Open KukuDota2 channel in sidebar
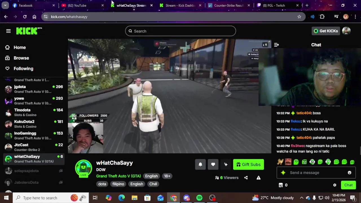This screenshot has height=203, width=361. tap(34, 124)
